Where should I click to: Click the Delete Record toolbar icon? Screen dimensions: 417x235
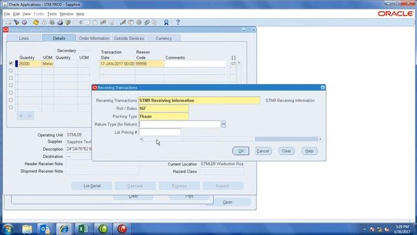coord(111,22)
